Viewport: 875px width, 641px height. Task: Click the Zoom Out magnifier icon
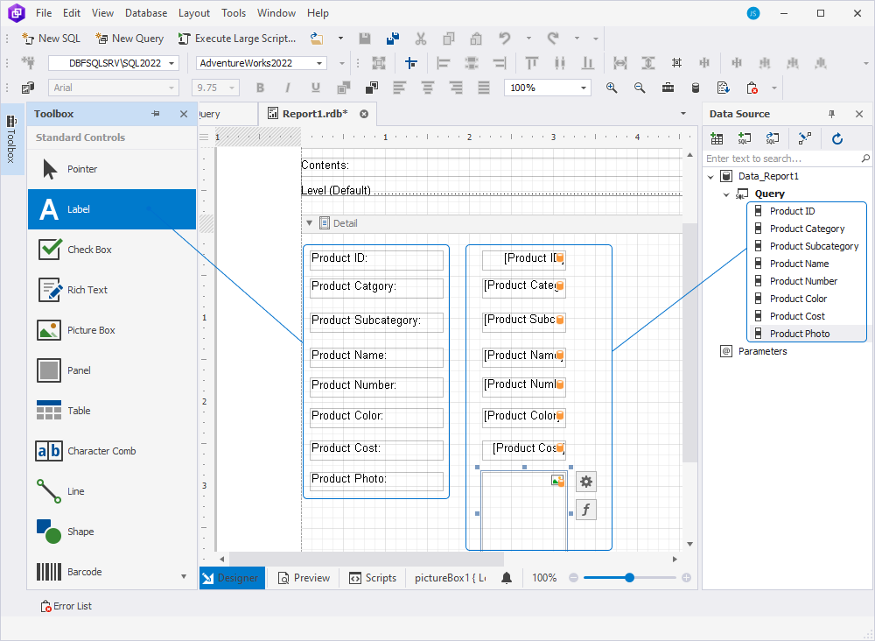tap(640, 88)
